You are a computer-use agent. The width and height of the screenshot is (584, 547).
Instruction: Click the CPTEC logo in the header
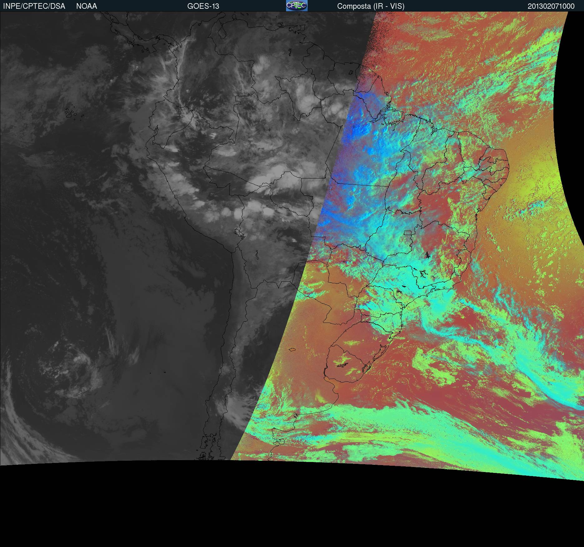[297, 6]
